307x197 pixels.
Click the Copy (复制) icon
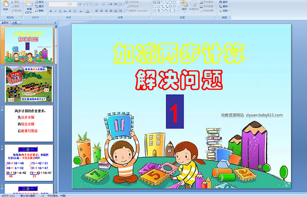12,6
